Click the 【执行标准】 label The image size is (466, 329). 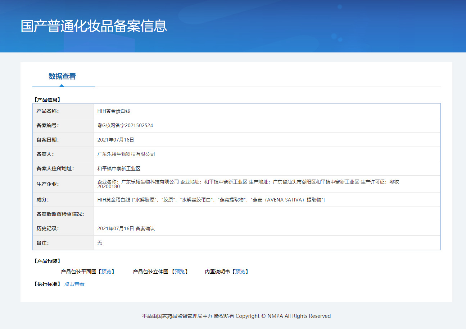[x=47, y=284]
